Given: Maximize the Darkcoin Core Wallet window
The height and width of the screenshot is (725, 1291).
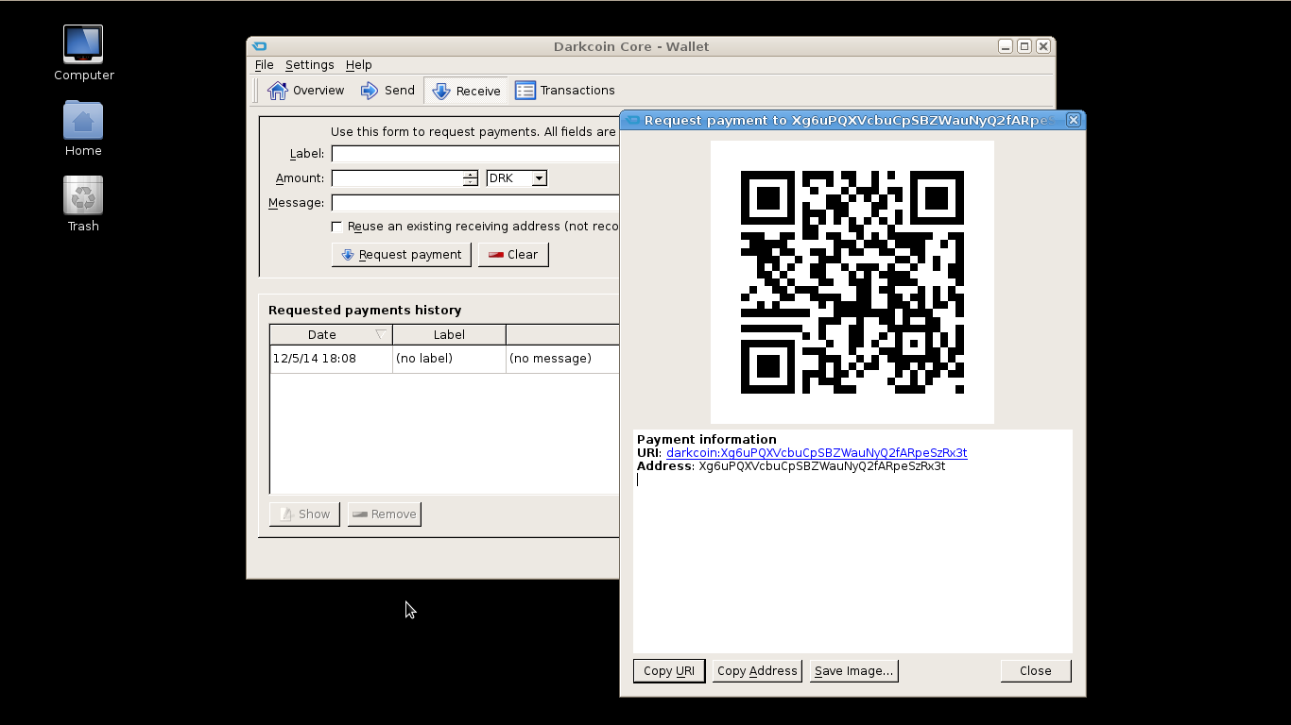Looking at the screenshot, I should coord(1024,46).
